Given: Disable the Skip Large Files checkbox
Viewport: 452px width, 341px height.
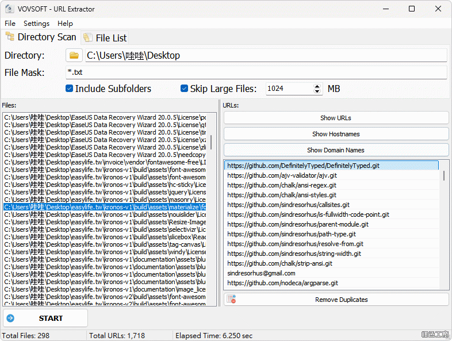Looking at the screenshot, I should [184, 89].
